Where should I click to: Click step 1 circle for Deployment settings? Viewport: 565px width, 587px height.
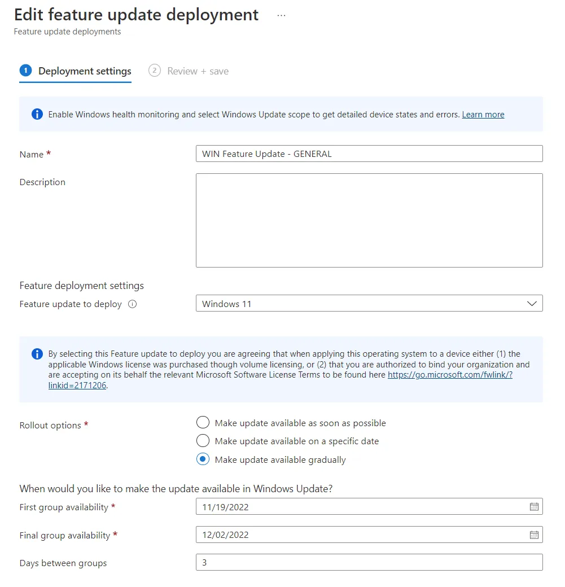[25, 71]
